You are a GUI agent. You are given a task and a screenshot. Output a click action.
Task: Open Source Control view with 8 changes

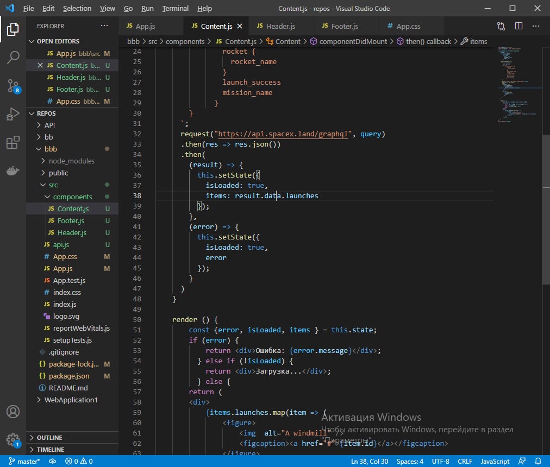click(x=13, y=86)
